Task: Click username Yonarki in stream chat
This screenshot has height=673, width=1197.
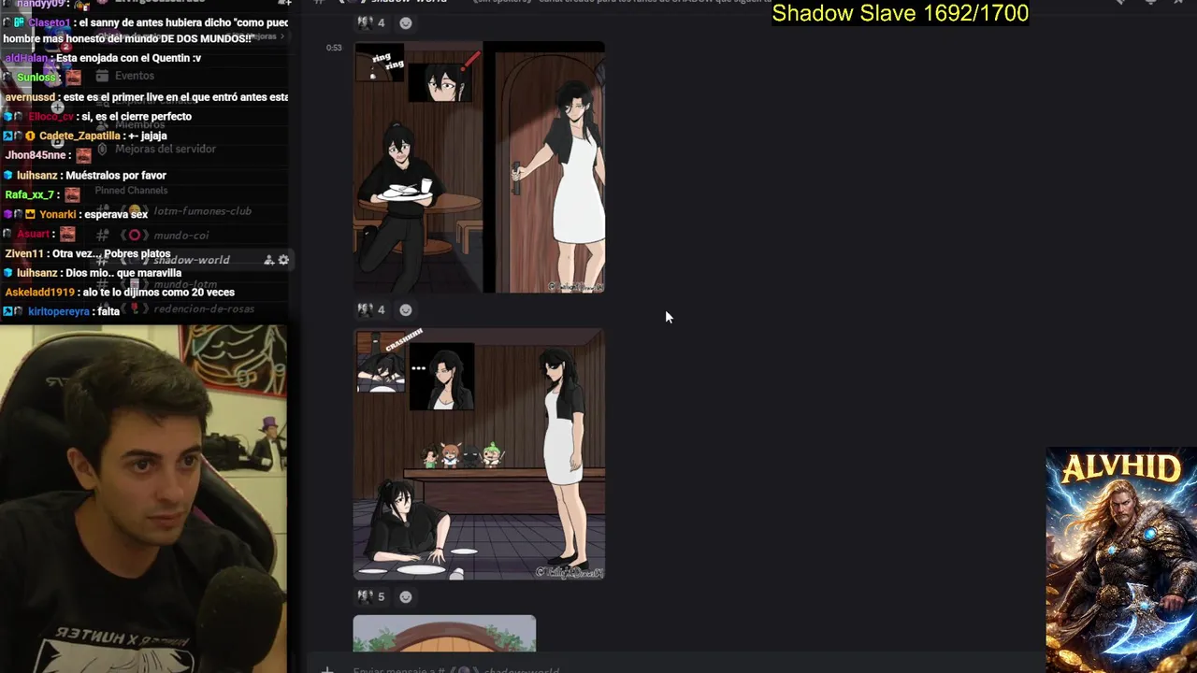Action: [x=58, y=214]
